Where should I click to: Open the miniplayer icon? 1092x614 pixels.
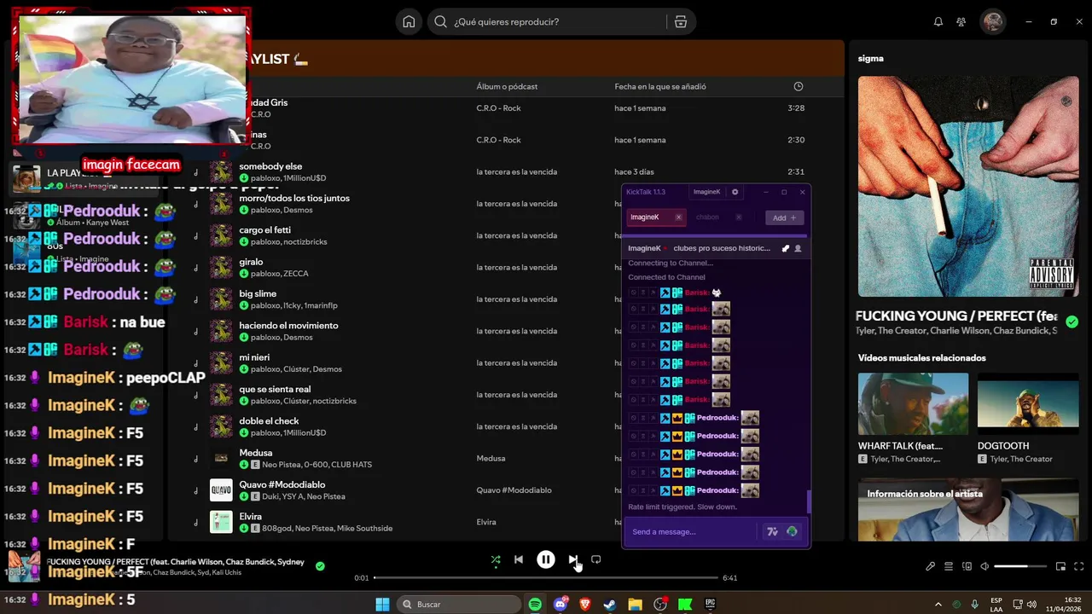1060,566
